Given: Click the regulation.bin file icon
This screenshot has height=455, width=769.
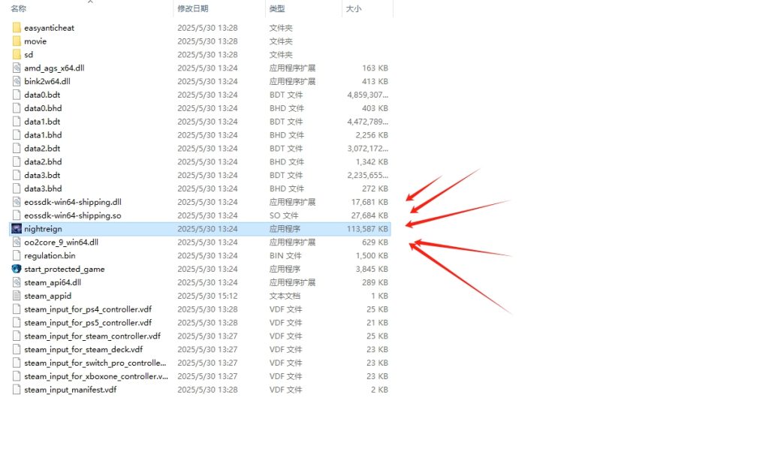Looking at the screenshot, I should [17, 255].
